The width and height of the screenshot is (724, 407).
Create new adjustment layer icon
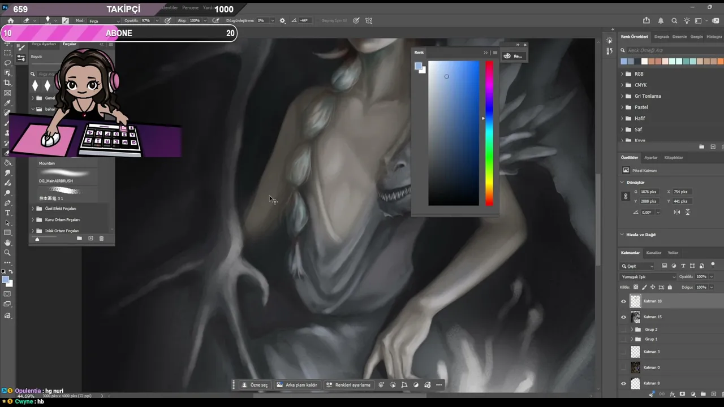click(x=692, y=394)
